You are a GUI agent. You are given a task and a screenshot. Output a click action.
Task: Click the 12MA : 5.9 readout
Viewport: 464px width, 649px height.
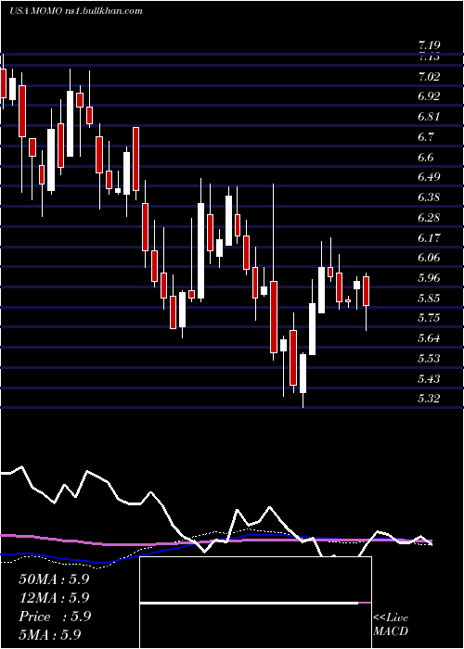pos(54,598)
